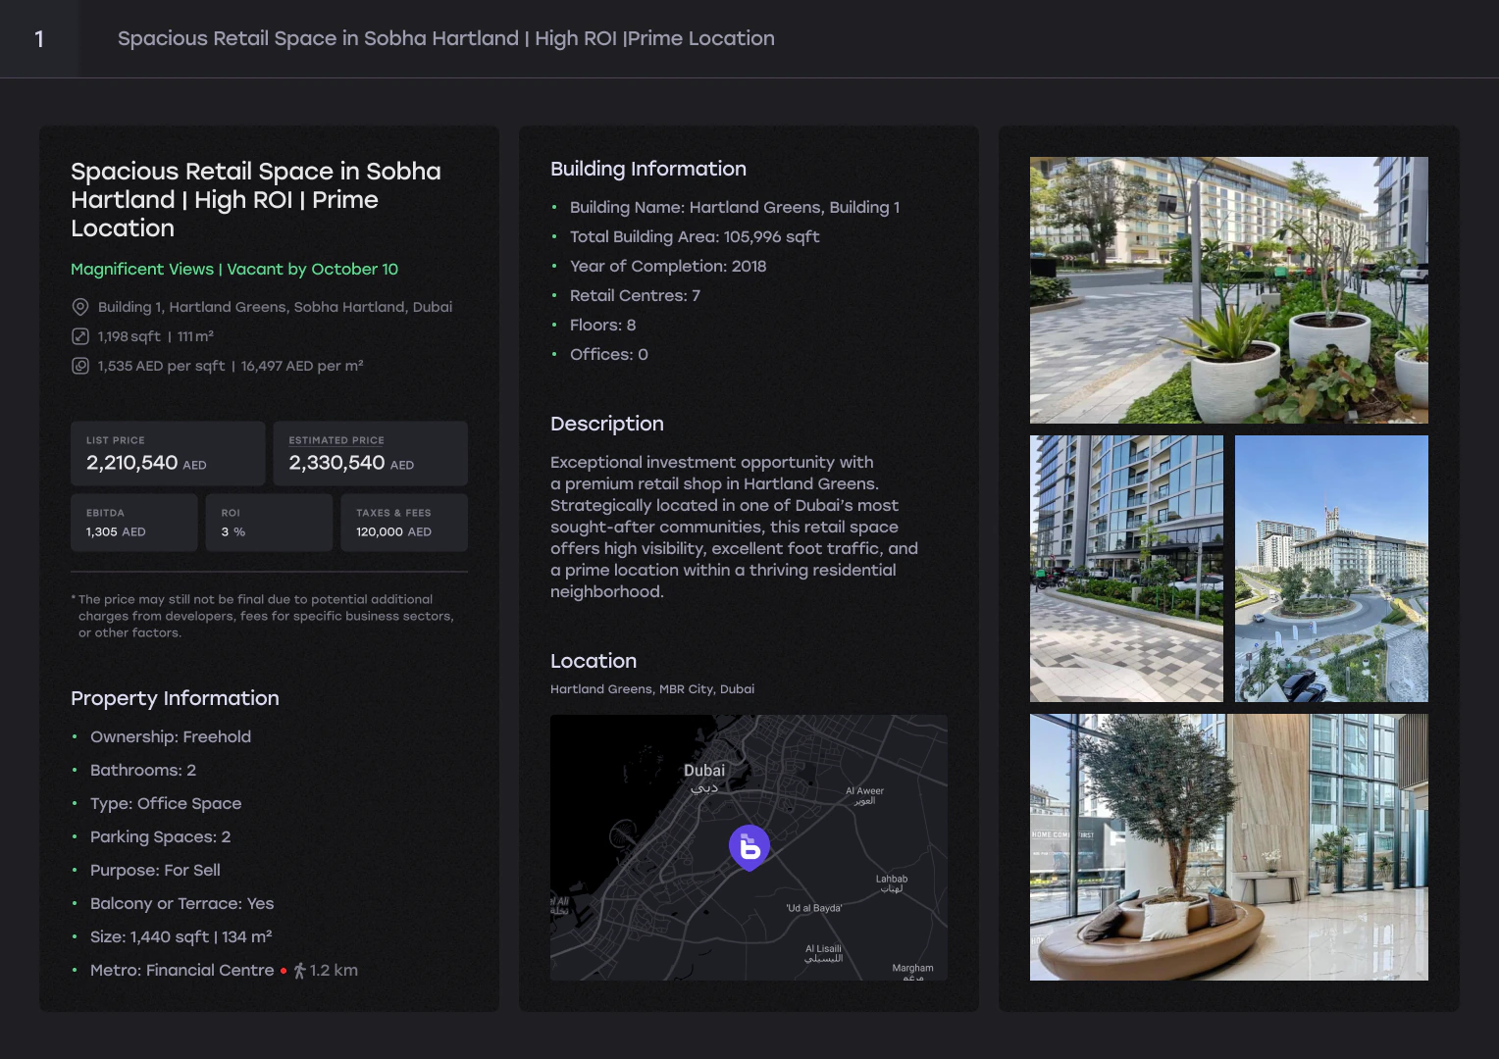
Task: Click Purpose: For Sell line
Action: point(155,870)
